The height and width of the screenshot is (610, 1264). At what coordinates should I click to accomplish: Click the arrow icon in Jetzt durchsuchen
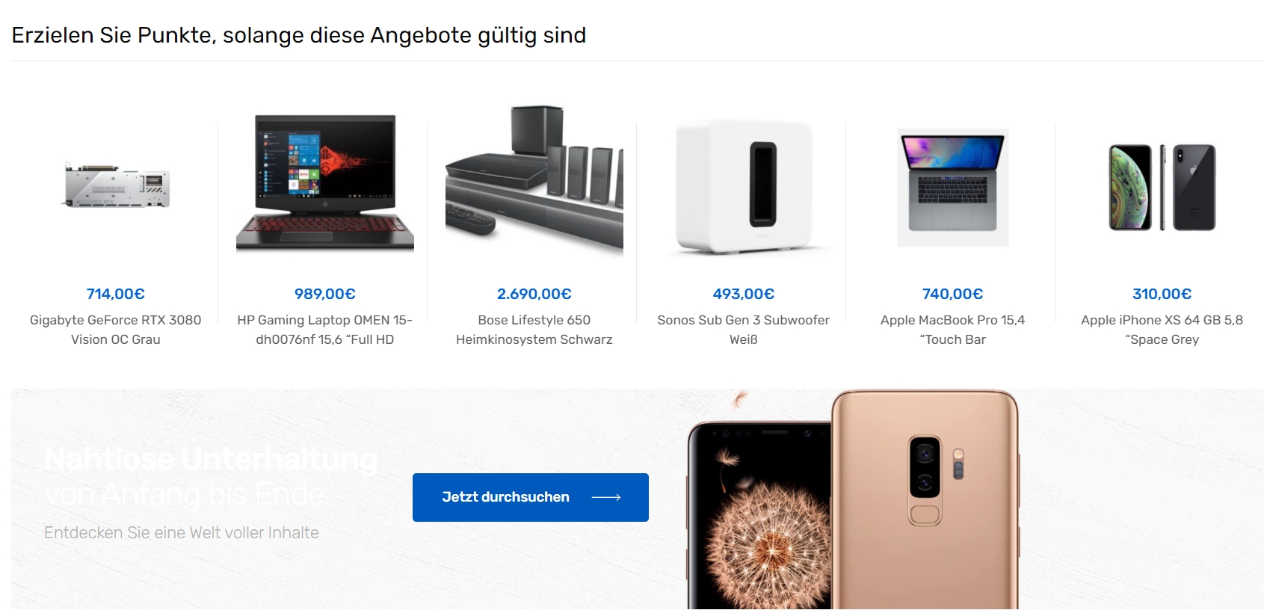click(606, 497)
